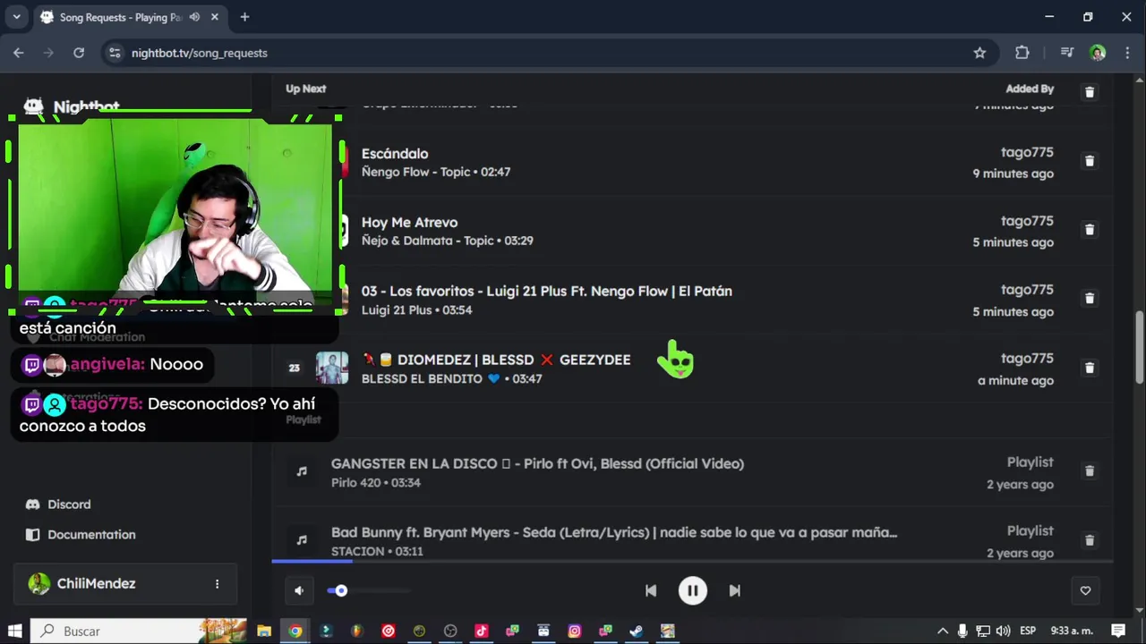Image resolution: width=1146 pixels, height=644 pixels.
Task: Show hidden system tray icons
Action: [x=943, y=631]
